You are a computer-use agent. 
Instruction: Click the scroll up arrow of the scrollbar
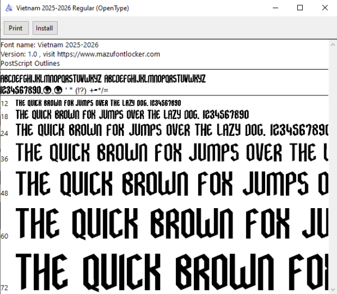[x=333, y=45]
